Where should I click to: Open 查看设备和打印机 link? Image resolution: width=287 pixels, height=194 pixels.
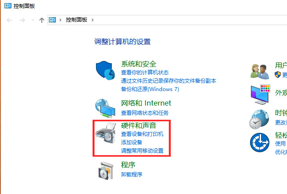coord(142,134)
